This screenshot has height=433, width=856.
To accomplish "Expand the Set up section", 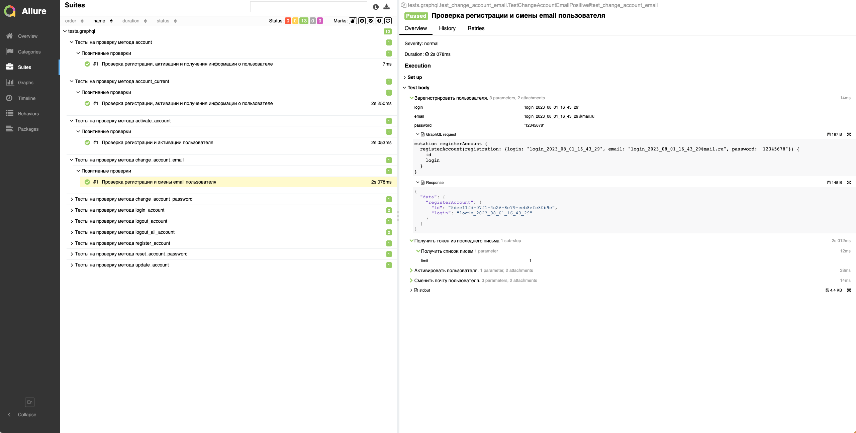I will pos(414,77).
